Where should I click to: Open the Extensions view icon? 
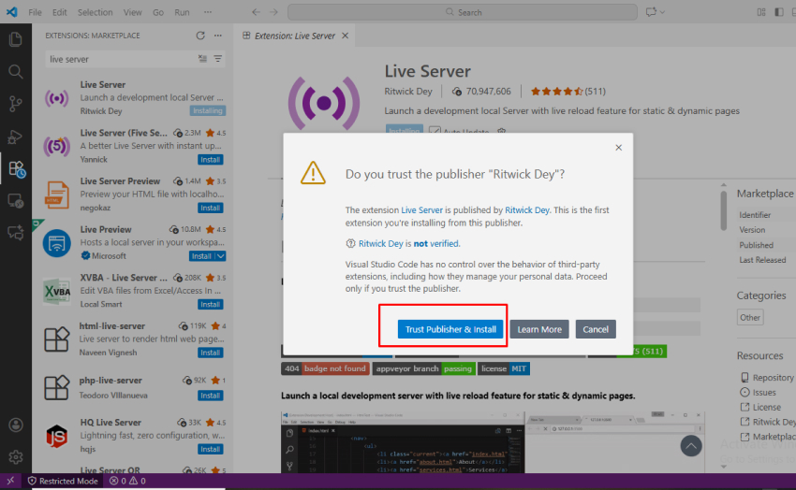coord(16,168)
